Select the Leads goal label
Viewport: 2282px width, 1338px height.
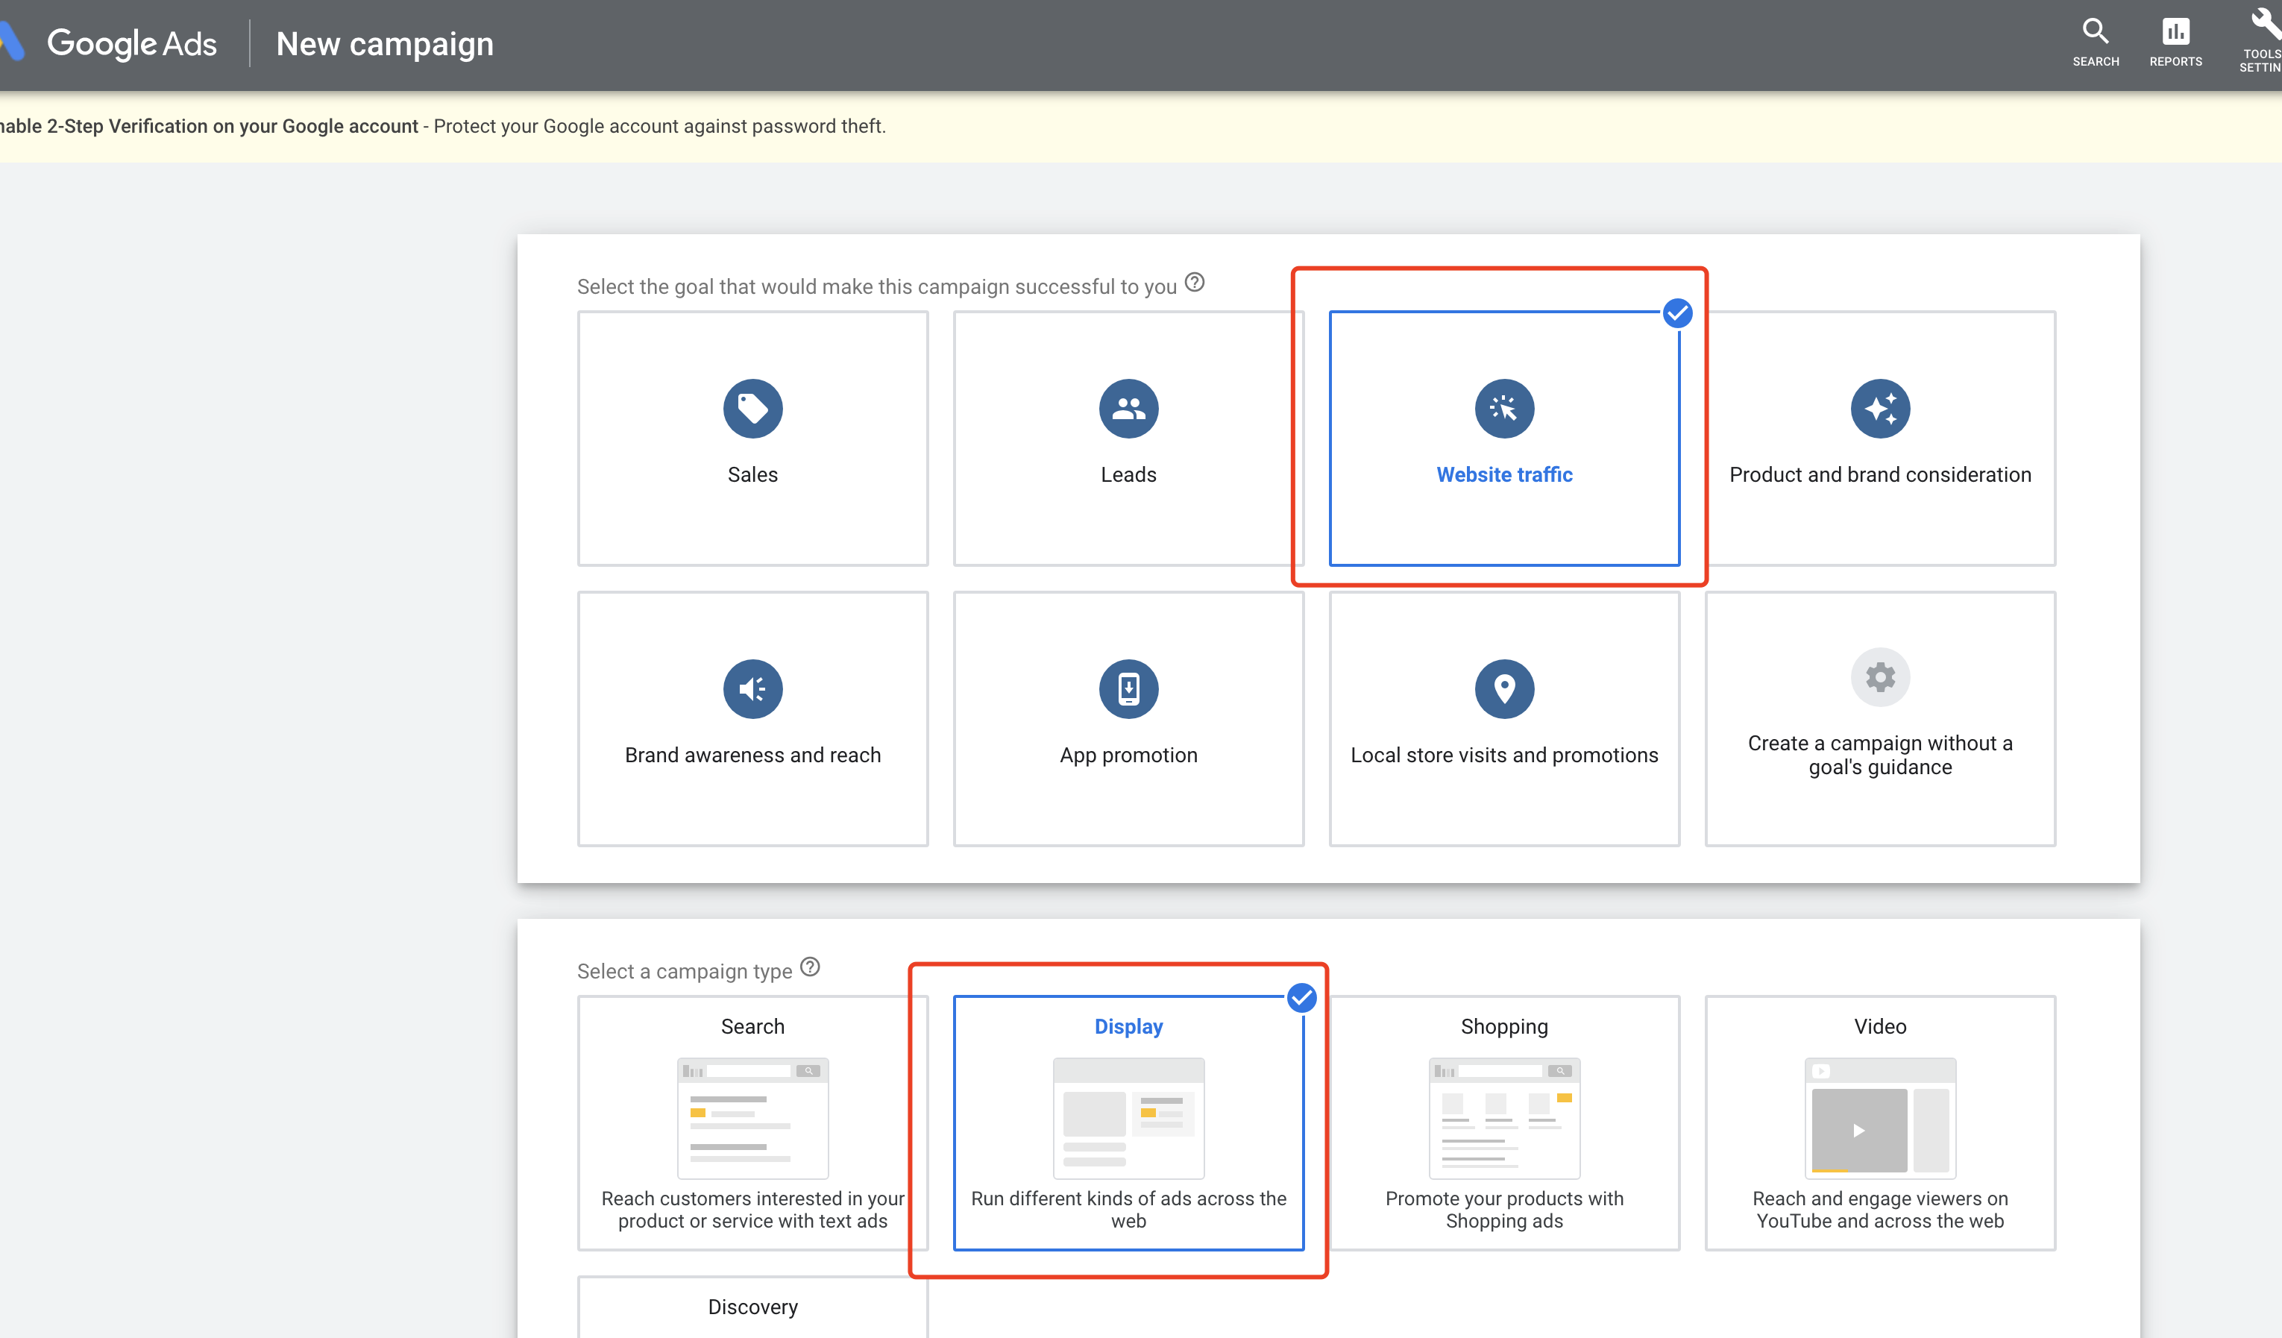click(1128, 474)
